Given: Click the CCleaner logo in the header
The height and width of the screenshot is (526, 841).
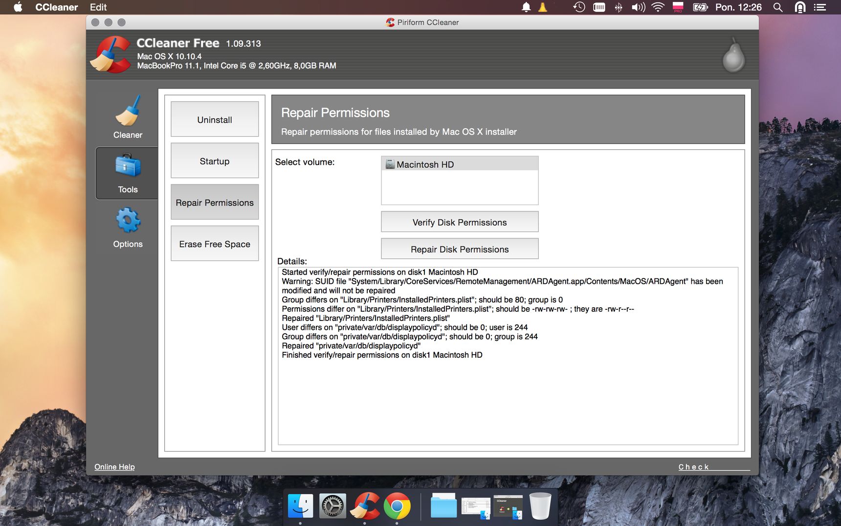Looking at the screenshot, I should coord(111,54).
